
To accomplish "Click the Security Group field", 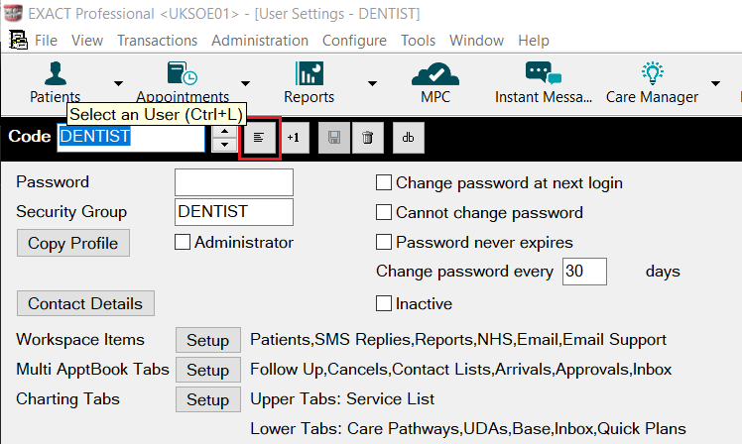I will coord(234,212).
